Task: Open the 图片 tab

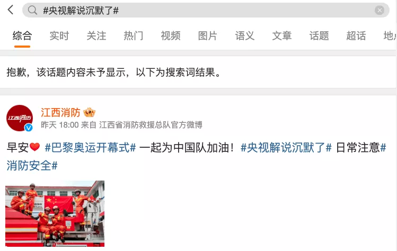Action: click(208, 36)
